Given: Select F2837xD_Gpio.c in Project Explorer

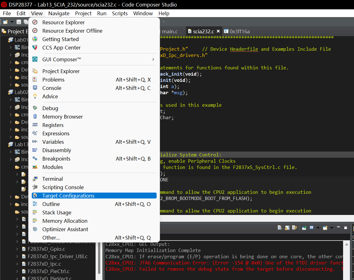Looking at the screenshot, I should pos(46,249).
